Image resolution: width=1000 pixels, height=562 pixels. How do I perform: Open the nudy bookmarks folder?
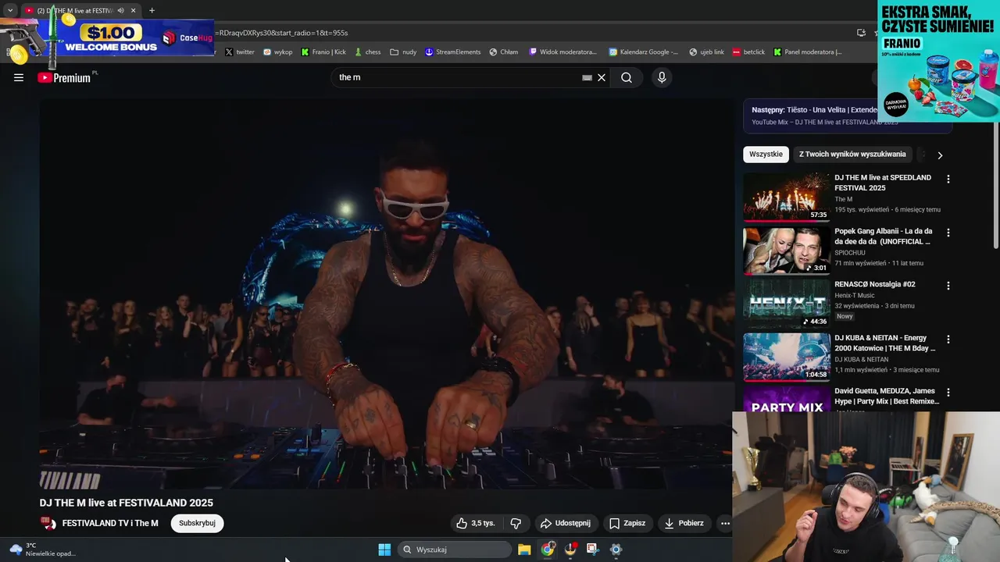(x=404, y=52)
